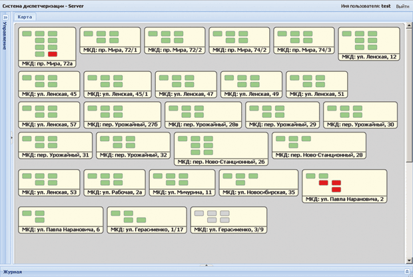This screenshot has height=277, width=413.
Task: Click the scrollbar down arrow on the map
Action: tap(409, 260)
